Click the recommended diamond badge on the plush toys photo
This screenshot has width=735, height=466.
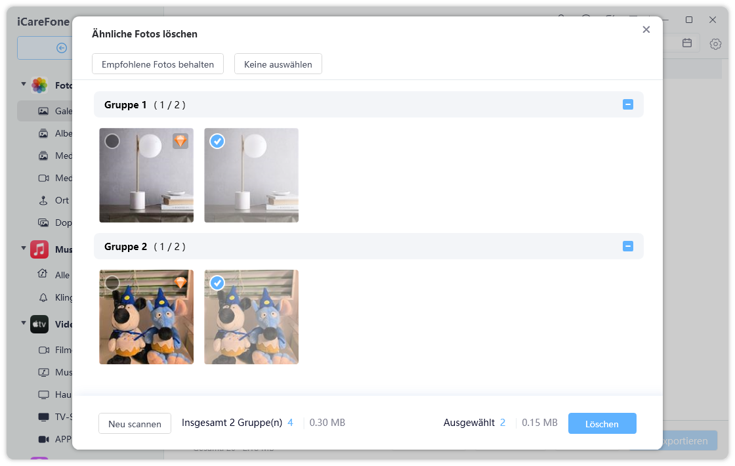coord(180,282)
